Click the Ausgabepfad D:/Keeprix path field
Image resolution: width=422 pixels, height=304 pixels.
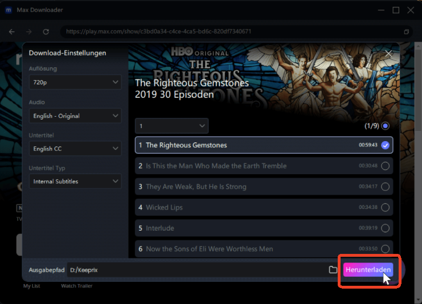(x=194, y=270)
